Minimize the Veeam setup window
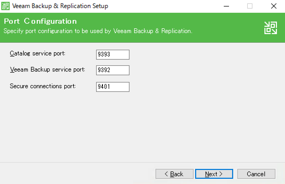285x184 pixels. tap(226, 6)
